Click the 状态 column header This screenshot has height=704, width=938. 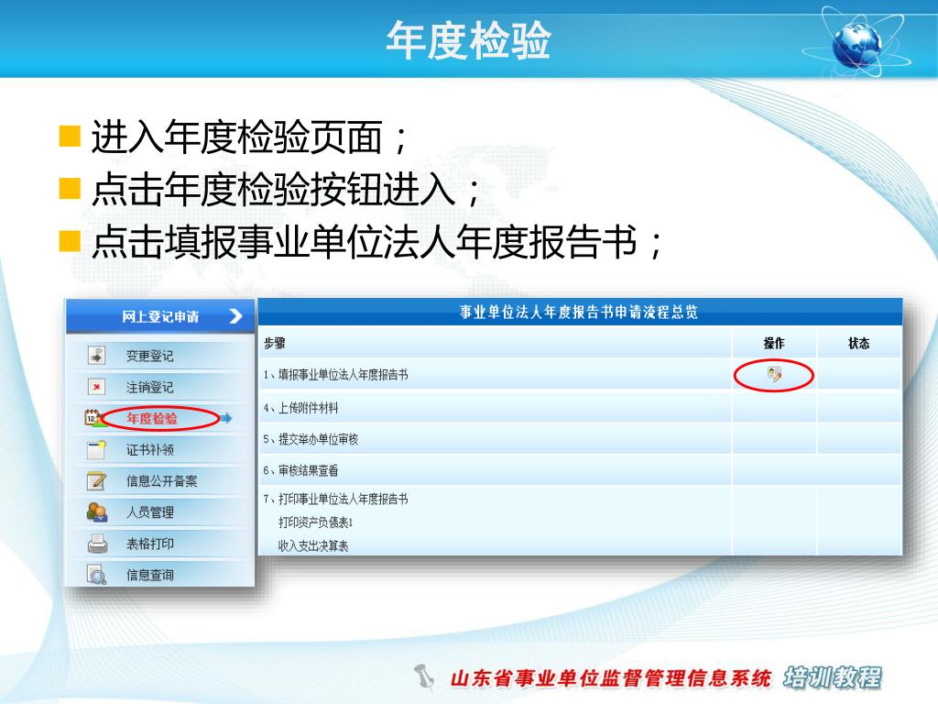point(859,343)
